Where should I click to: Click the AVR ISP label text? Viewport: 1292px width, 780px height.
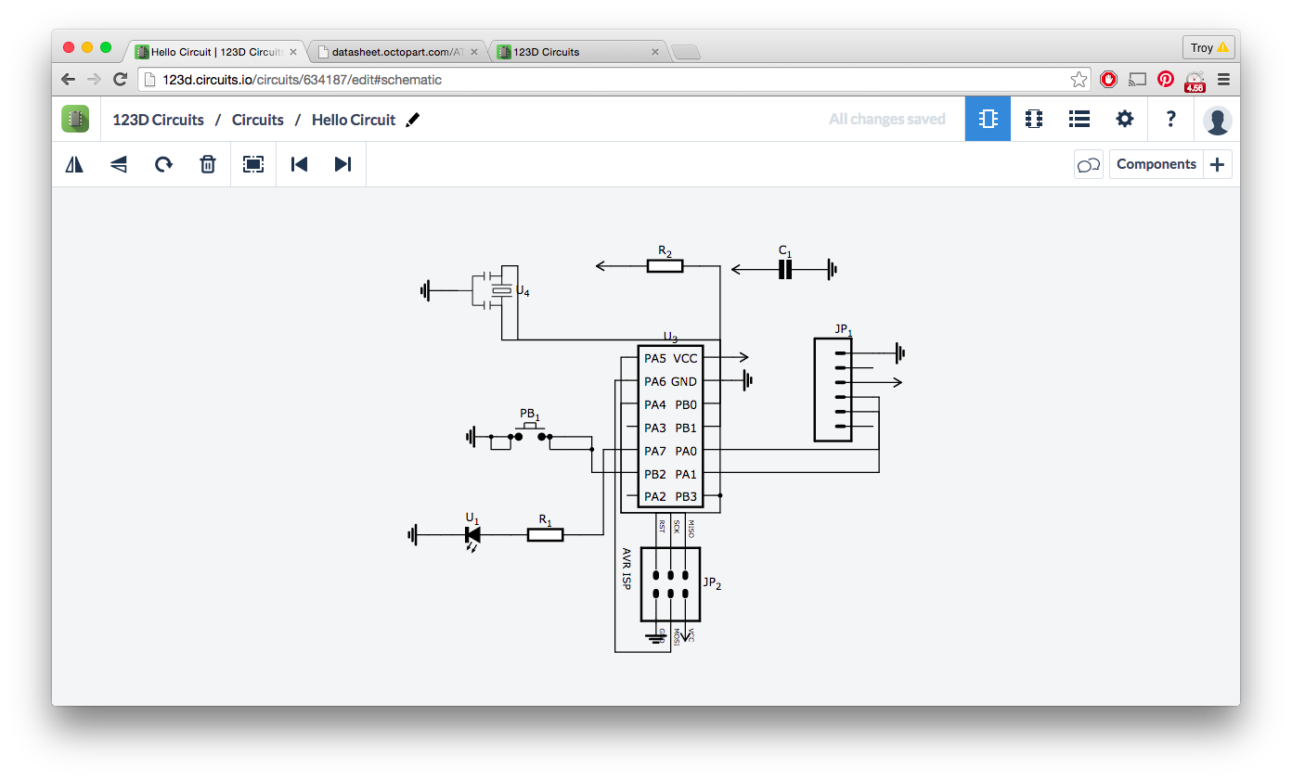627,569
